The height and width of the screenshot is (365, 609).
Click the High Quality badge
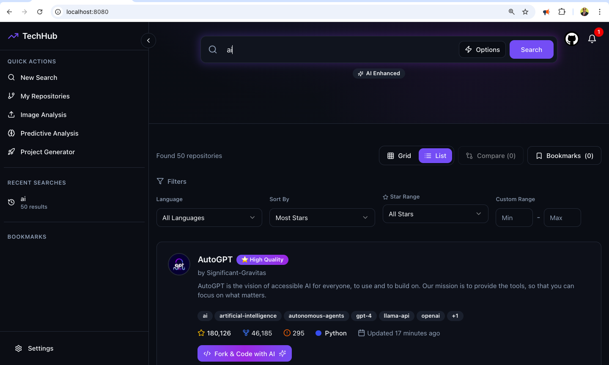pyautogui.click(x=262, y=260)
